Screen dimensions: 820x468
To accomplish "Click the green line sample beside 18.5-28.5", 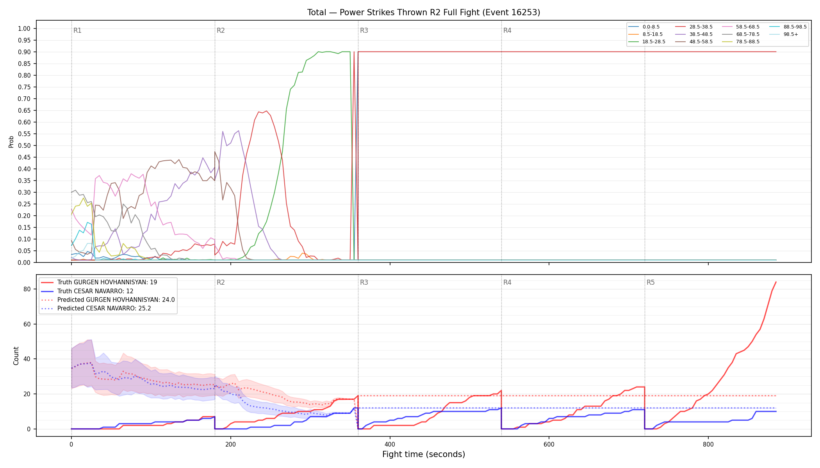I will [x=634, y=42].
